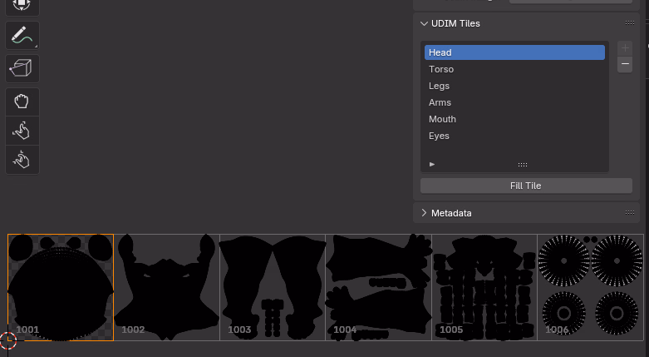This screenshot has width=649, height=357.
Task: Click UDIM tile 1003 legs thumbnail
Action: [x=273, y=287]
